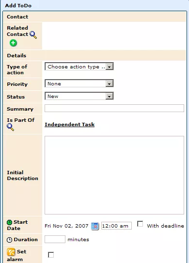Focus the Duration minutes field
The image size is (189, 263).
coord(55,239)
